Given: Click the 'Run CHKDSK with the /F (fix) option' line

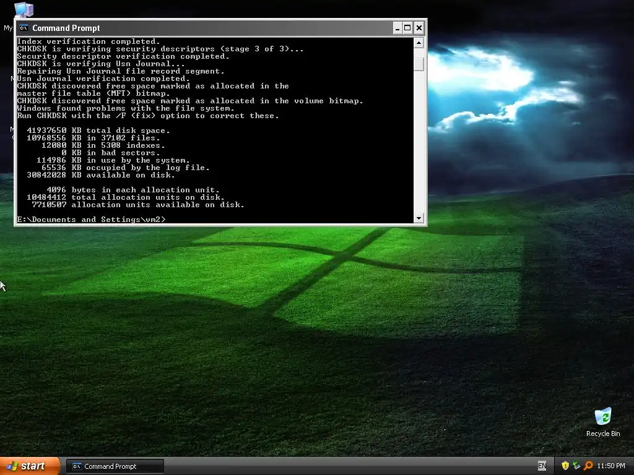Looking at the screenshot, I should click(148, 116).
